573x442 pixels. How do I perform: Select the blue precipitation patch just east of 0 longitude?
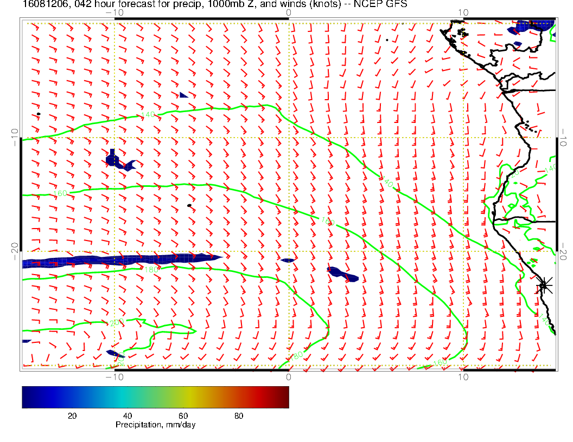(342, 274)
